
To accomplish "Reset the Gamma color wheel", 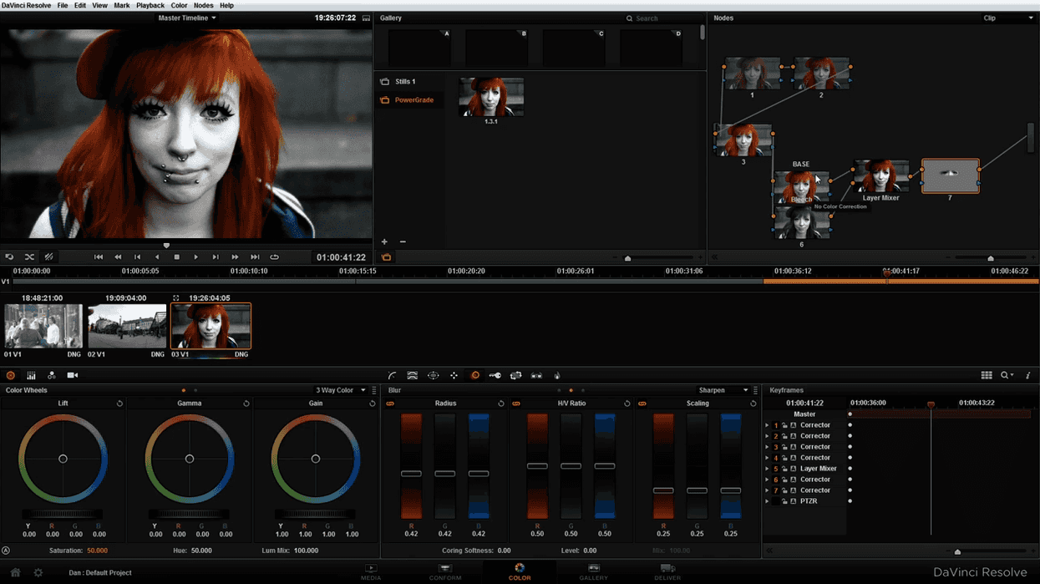I will pos(246,404).
